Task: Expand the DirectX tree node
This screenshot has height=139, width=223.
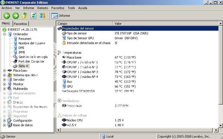Action: 5,102
